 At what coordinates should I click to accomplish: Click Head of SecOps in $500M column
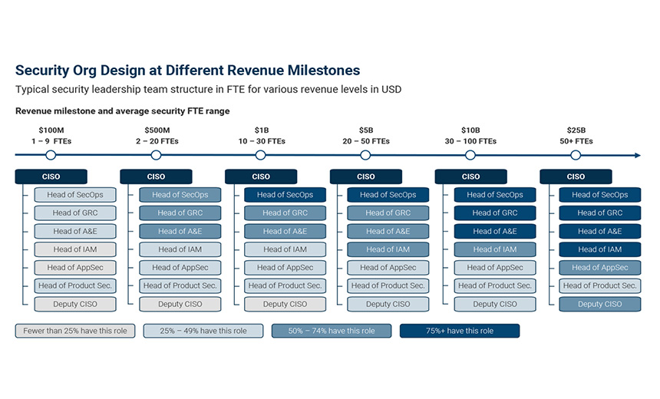click(x=180, y=195)
